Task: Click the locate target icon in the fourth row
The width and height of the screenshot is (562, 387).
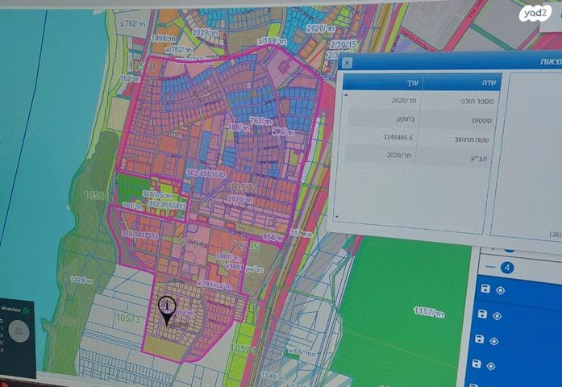Action: coord(492,366)
